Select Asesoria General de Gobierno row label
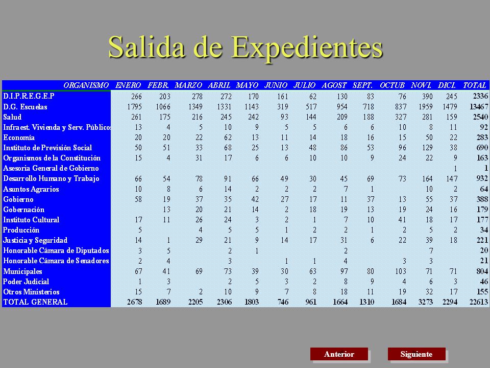 tap(51, 168)
